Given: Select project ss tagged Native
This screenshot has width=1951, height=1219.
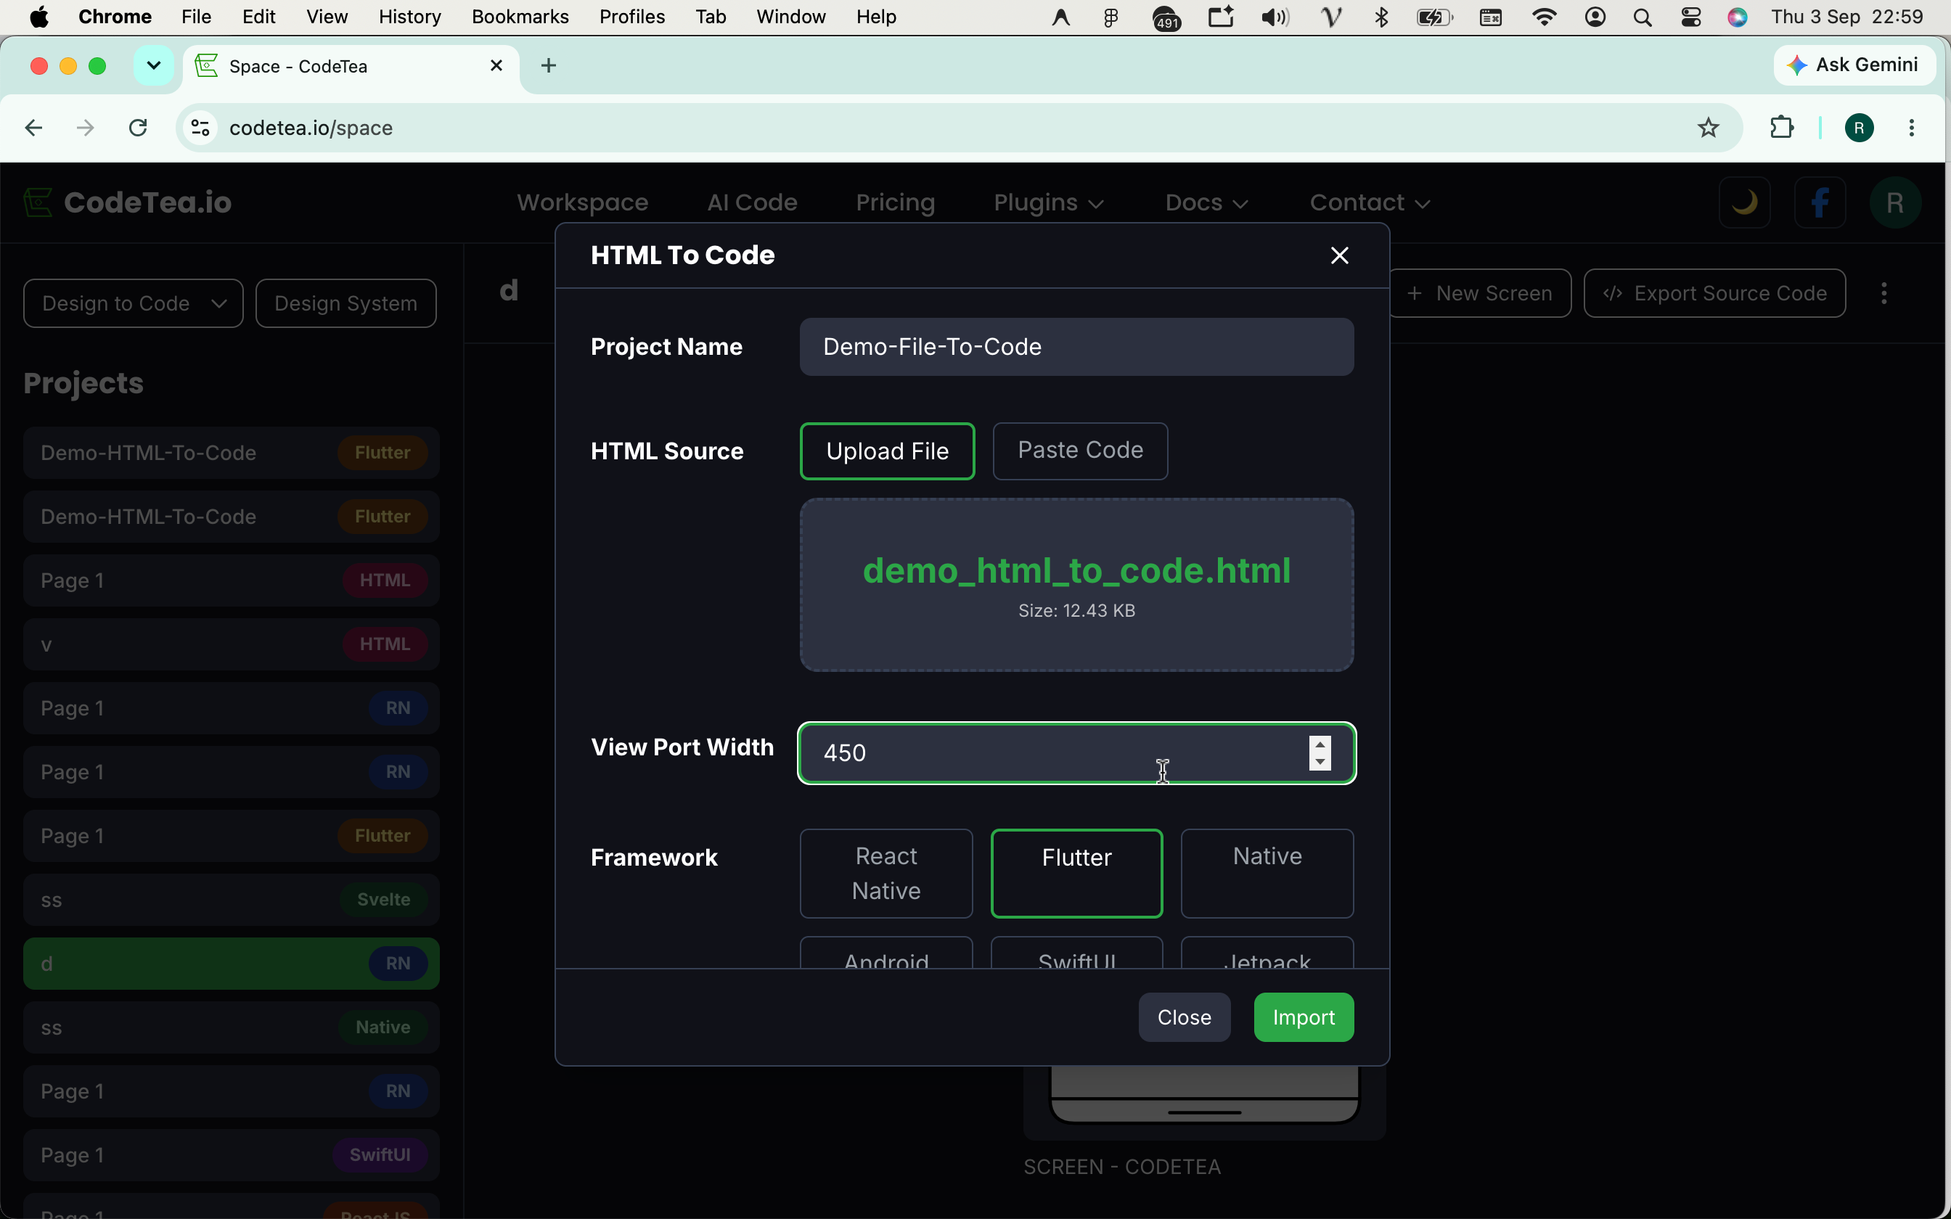Looking at the screenshot, I should pyautogui.click(x=232, y=1027).
